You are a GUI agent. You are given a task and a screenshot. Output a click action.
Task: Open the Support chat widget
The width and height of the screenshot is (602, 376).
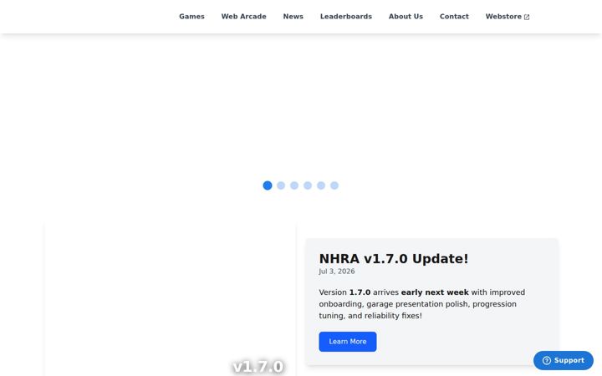pos(564,360)
